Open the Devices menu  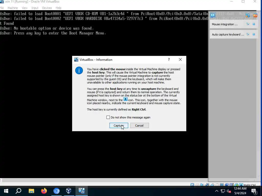click(47, 8)
